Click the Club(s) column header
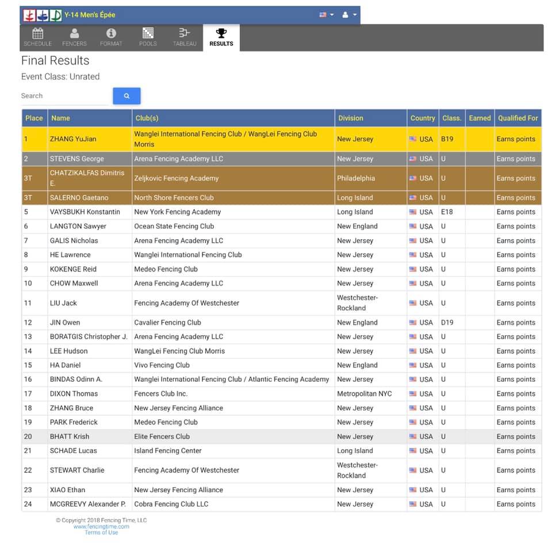The height and width of the screenshot is (552, 551). point(233,118)
